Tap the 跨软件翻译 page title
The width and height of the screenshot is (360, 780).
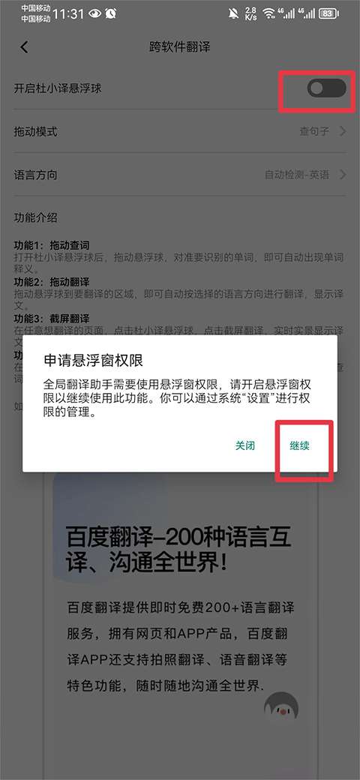pyautogui.click(x=180, y=47)
